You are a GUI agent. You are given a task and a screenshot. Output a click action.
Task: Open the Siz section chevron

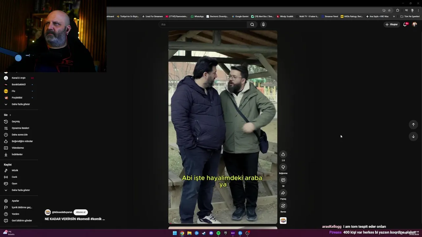click(x=10, y=115)
